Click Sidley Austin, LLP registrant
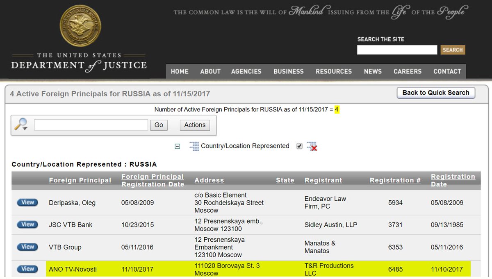492x279 pixels. [331, 225]
